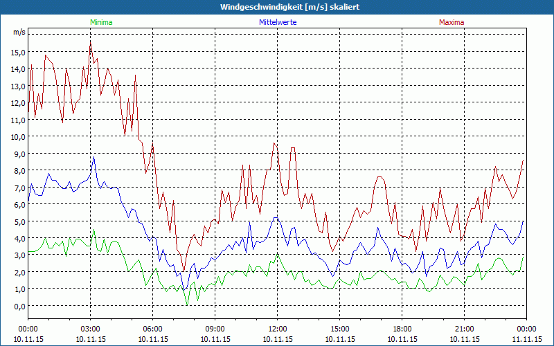Click the green Minima lowest dip near zero

[187, 304]
